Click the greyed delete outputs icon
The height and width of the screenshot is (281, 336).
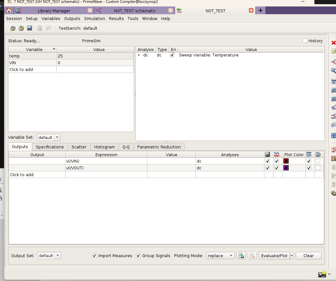click(252, 256)
